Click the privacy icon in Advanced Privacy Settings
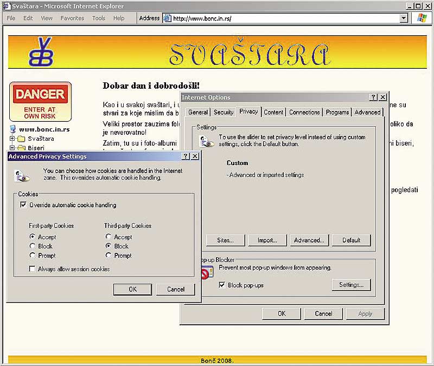The image size is (434, 366). [22, 177]
